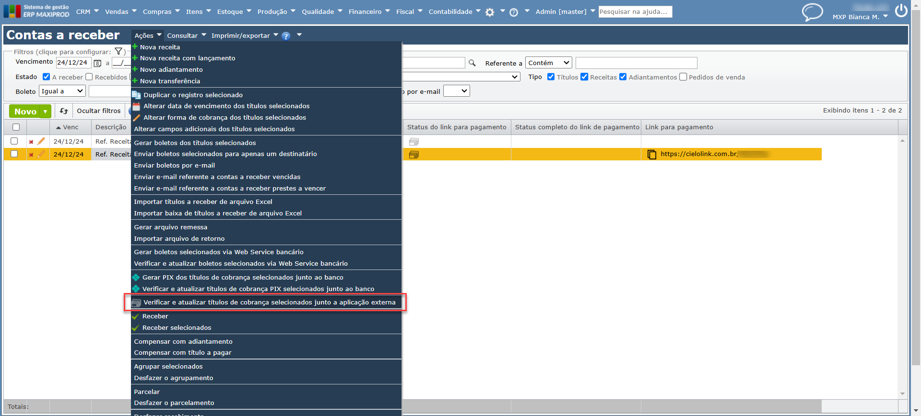This screenshot has width=921, height=416.
Task: Toggle the select-all header checkbox
Action: pos(16,127)
